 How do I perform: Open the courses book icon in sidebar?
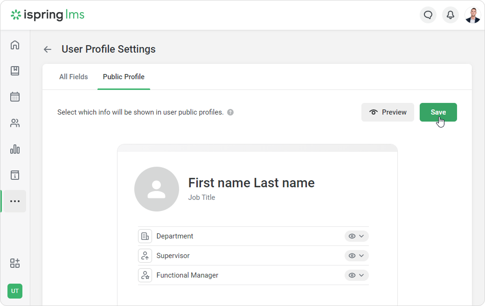coord(15,71)
